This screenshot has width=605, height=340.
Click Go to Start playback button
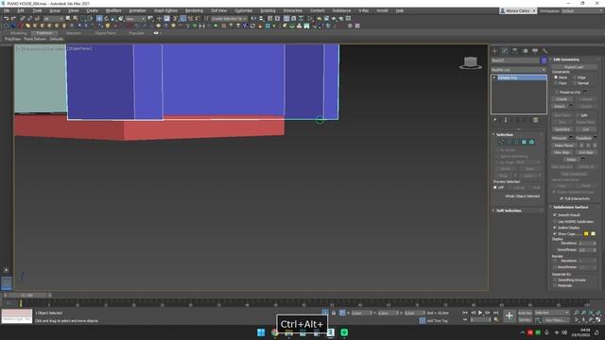465,313
